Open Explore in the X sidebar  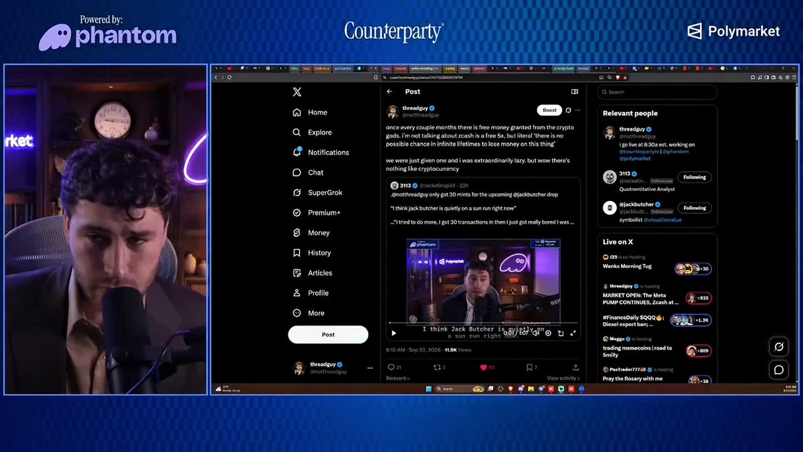point(313,133)
